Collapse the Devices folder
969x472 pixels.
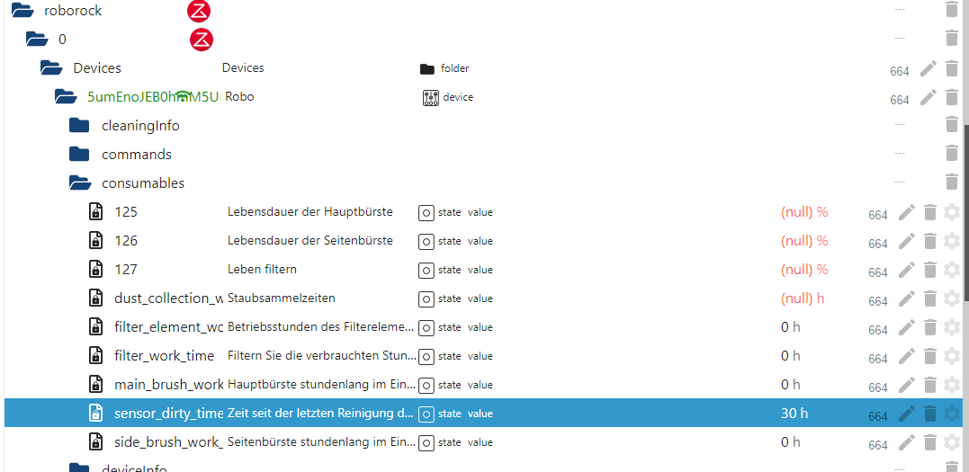[x=51, y=68]
